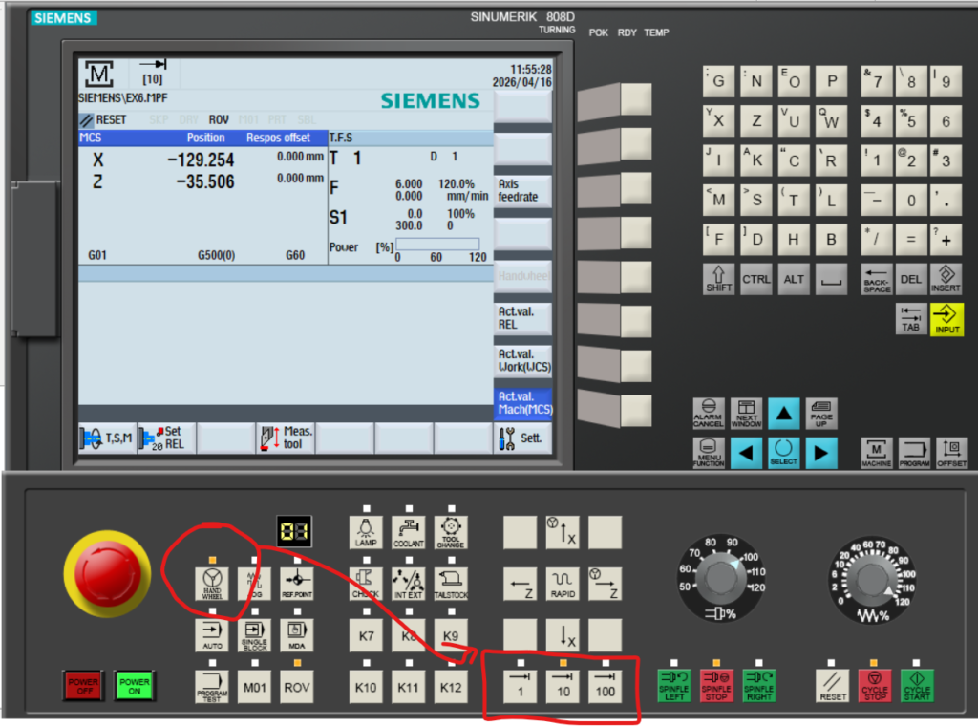The image size is (978, 726).
Task: Toggle the M01 optional stop key
Action: [254, 687]
